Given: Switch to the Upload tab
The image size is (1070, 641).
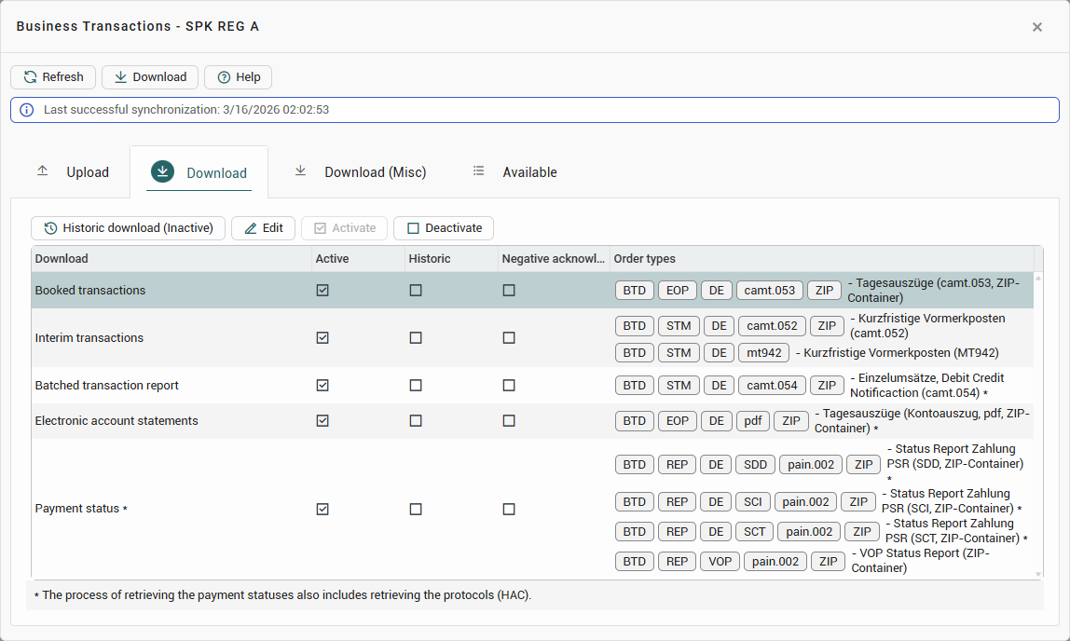Looking at the screenshot, I should coord(73,172).
